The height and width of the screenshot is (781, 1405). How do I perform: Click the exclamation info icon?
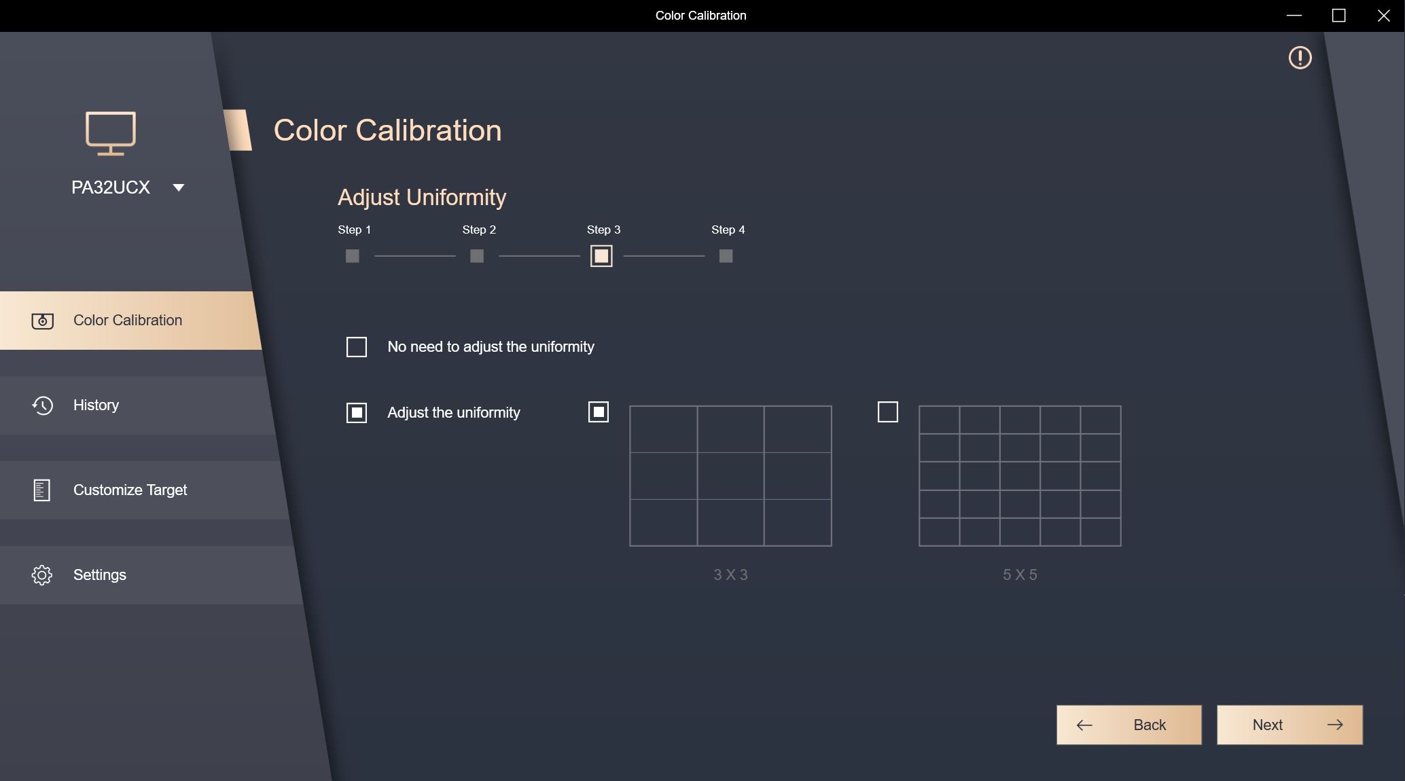click(x=1300, y=58)
